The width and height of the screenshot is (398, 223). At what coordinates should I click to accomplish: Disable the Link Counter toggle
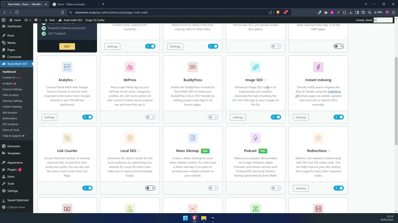87,188
